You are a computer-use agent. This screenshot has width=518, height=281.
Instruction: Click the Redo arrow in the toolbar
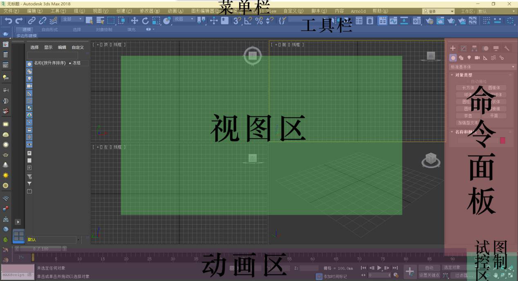pos(19,20)
